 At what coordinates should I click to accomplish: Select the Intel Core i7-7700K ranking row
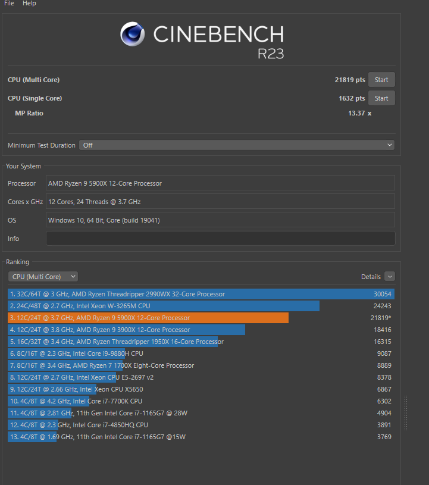tap(201, 401)
